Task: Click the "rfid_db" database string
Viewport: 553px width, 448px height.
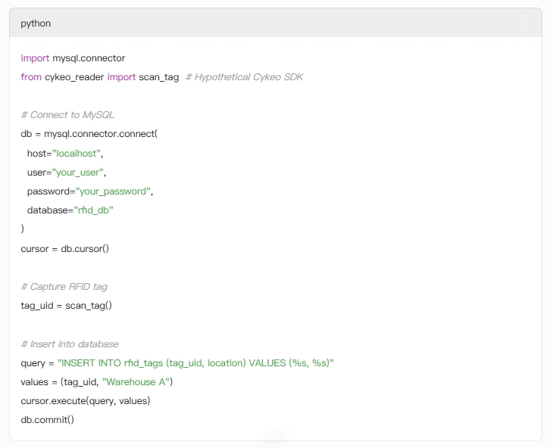Action: pyautogui.click(x=93, y=210)
